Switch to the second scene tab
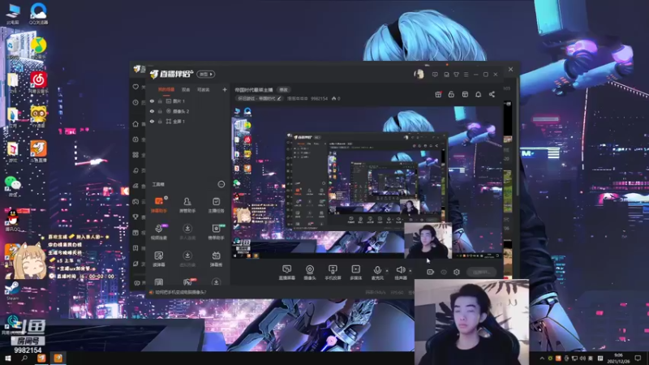The height and width of the screenshot is (365, 649). tap(186, 90)
